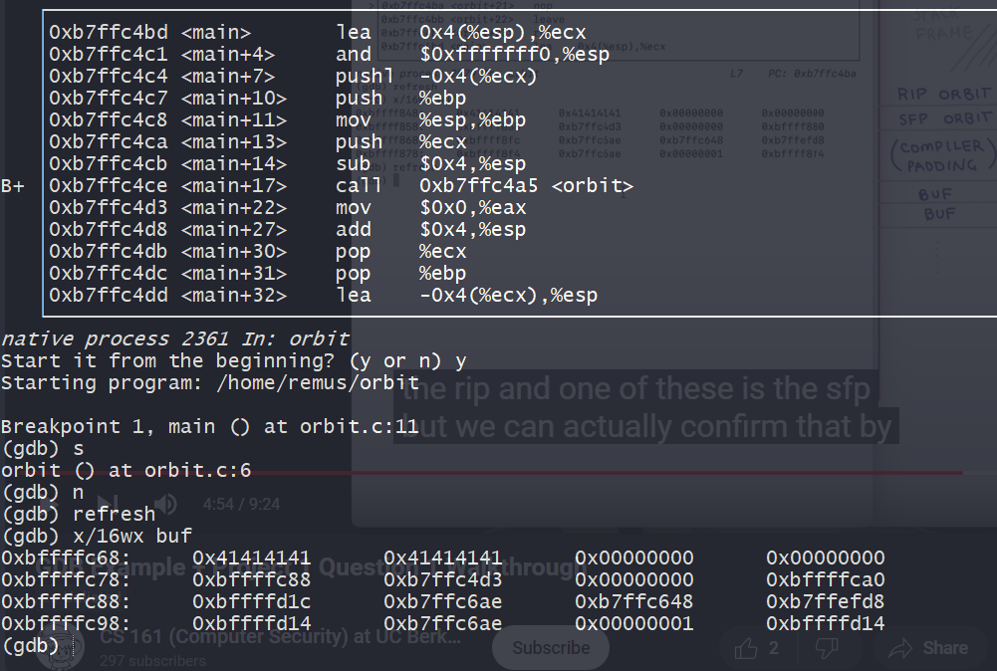
Task: Select the 'Starting program: /home/remus/orbit' line
Action: (x=210, y=383)
